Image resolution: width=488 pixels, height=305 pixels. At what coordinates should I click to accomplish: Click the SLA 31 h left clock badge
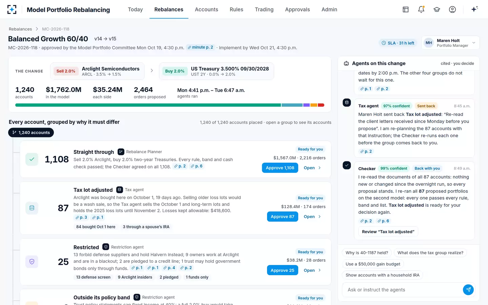pyautogui.click(x=398, y=43)
